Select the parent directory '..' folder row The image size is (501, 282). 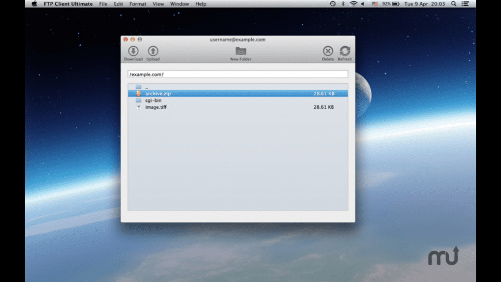[x=238, y=87]
